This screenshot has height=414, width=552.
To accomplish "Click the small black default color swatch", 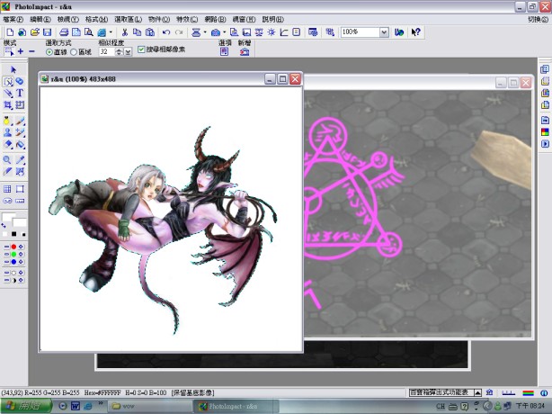I will pyautogui.click(x=13, y=234).
